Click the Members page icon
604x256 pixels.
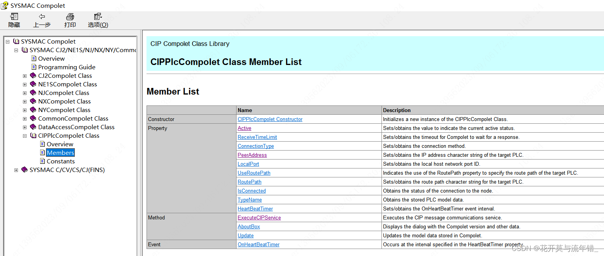(x=42, y=153)
